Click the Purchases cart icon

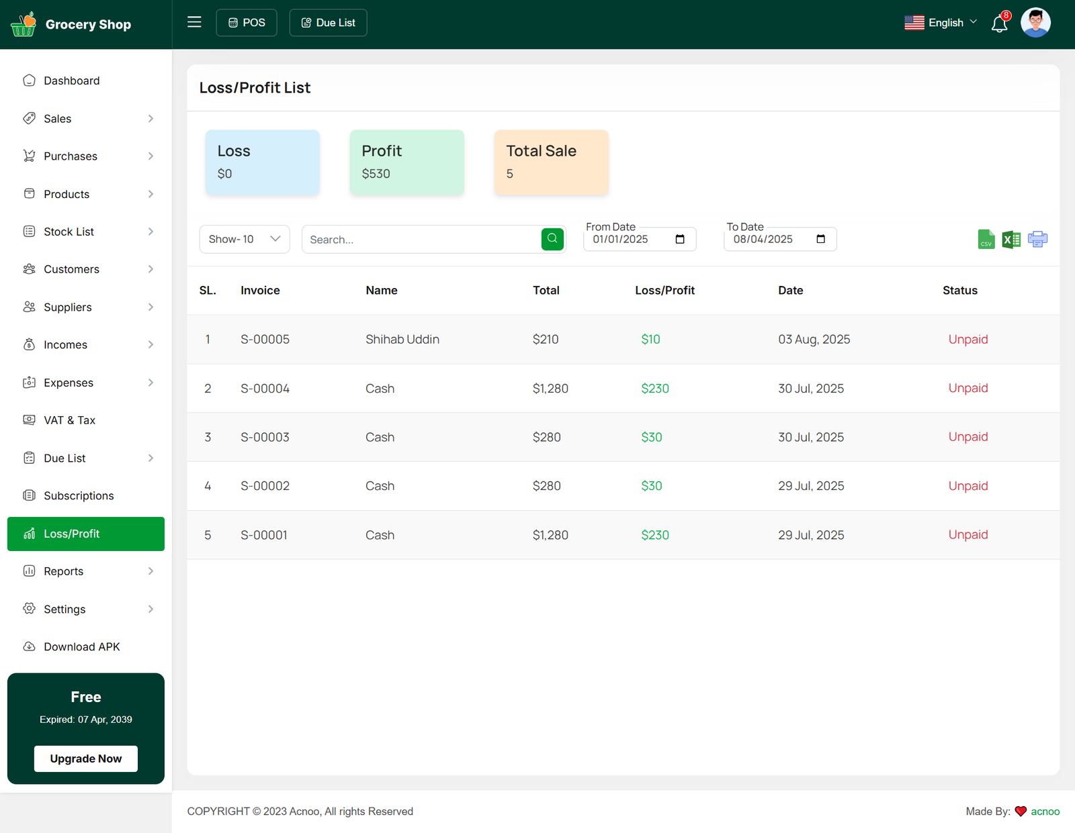(x=29, y=156)
